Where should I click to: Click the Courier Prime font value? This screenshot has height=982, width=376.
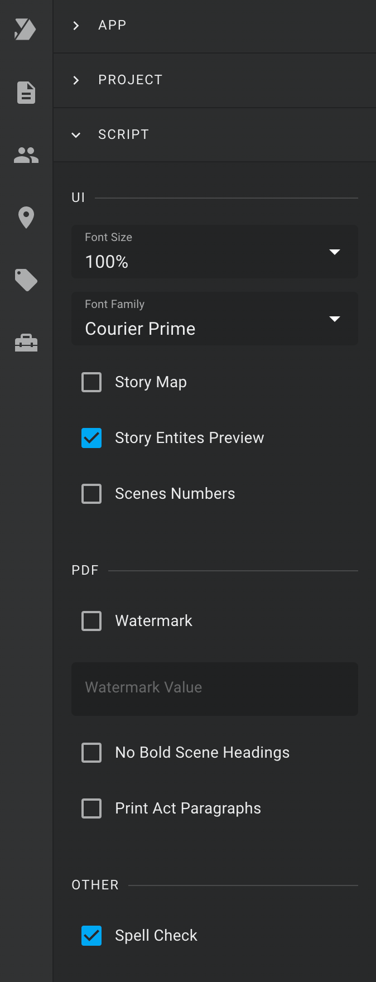[x=140, y=329]
